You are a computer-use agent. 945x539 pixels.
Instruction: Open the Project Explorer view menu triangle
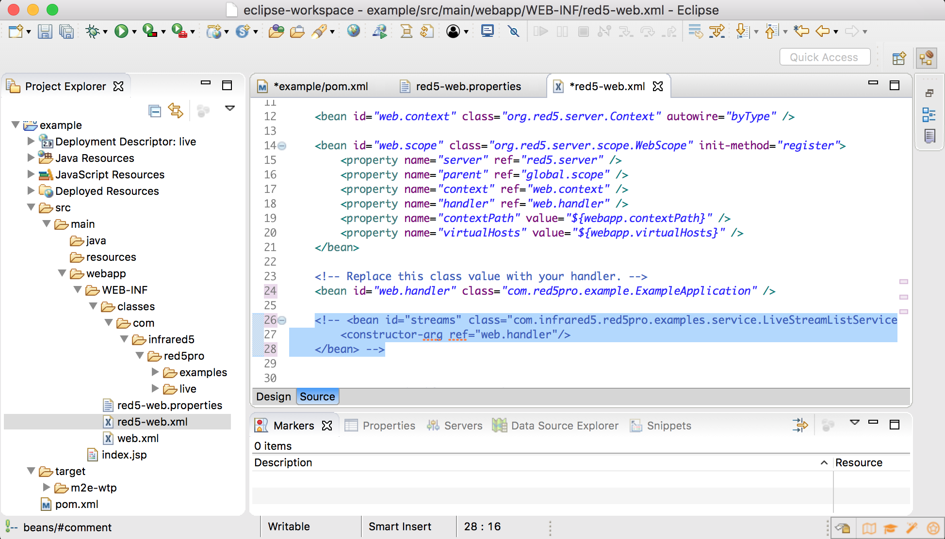[x=230, y=108]
